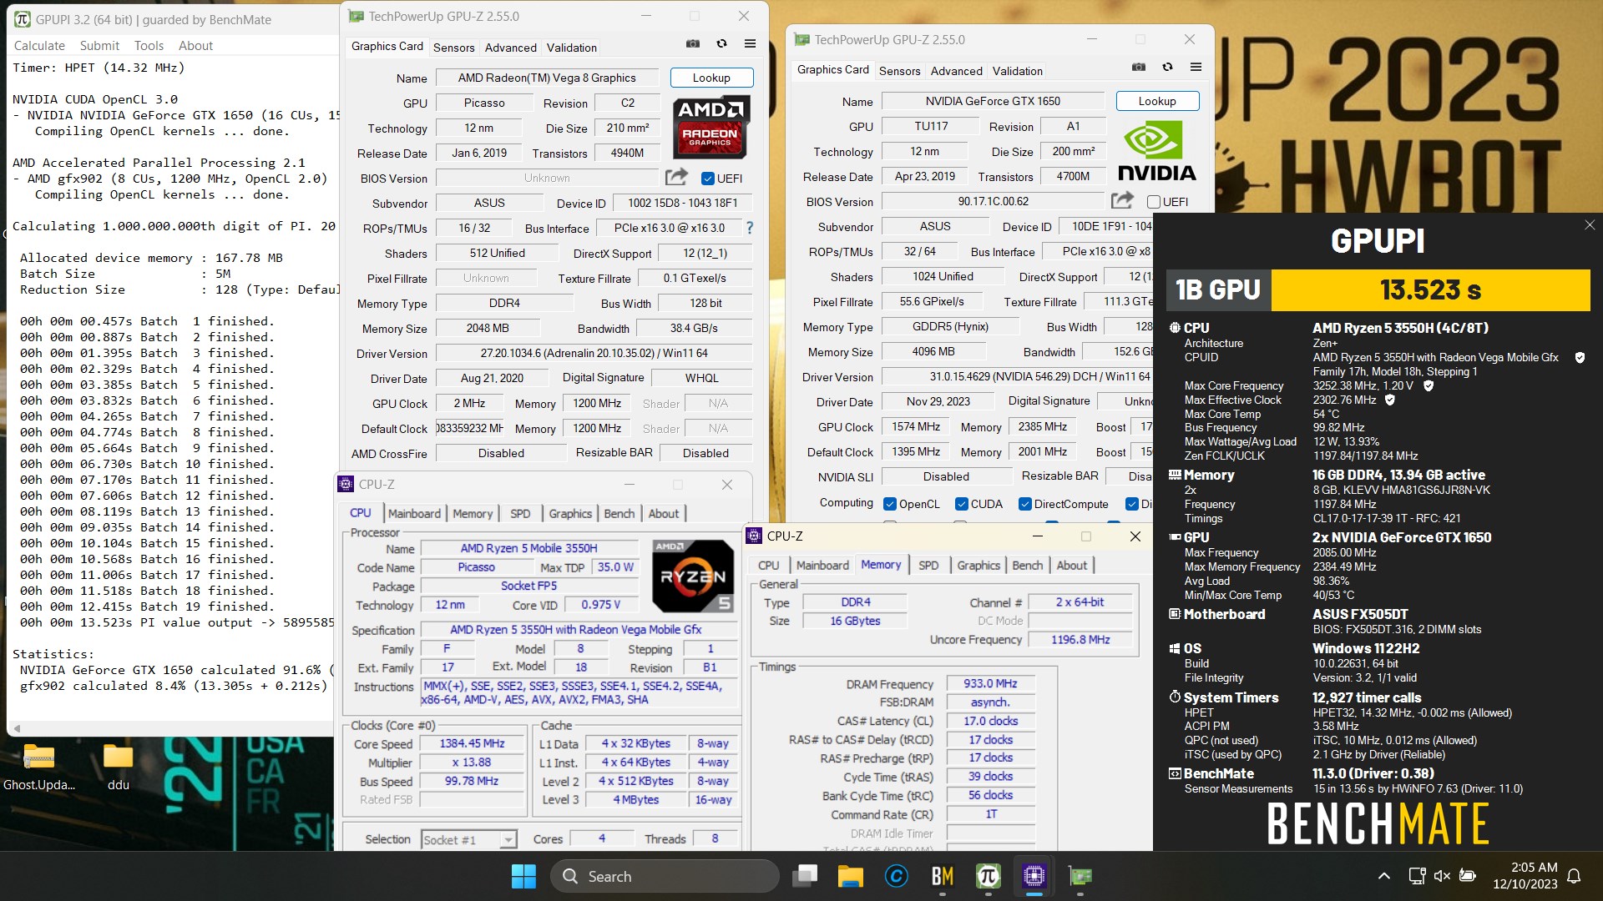Open the About menu in GPUPI
This screenshot has height=901, width=1603.
(195, 46)
